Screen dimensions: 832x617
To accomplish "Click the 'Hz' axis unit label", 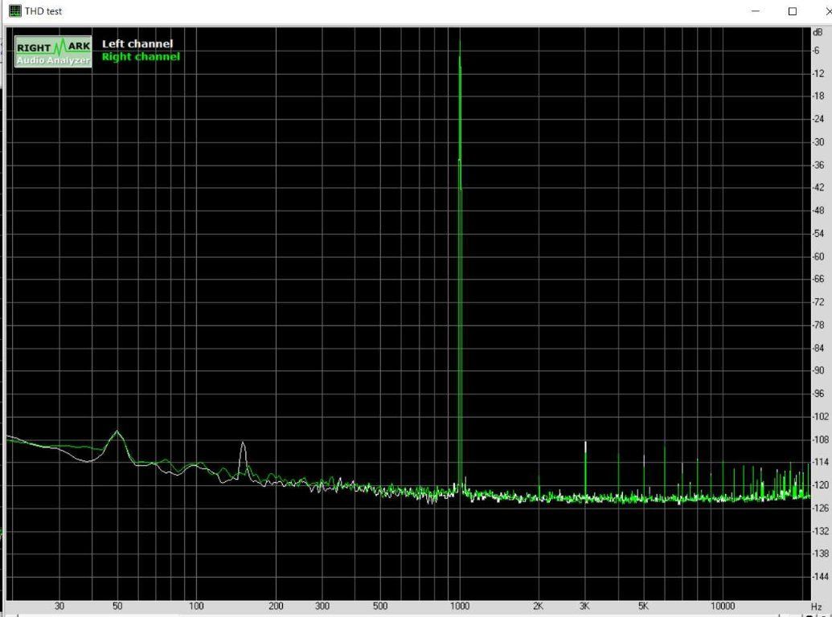I will tap(816, 607).
